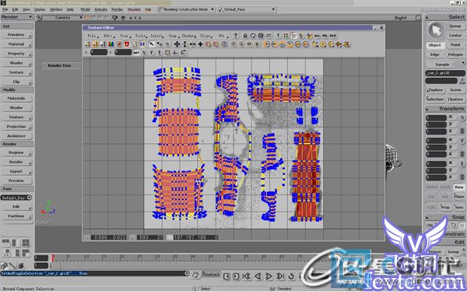Image resolution: width=467 pixels, height=292 pixels.
Task: Click the Primitive button
Action: click(x=16, y=35)
